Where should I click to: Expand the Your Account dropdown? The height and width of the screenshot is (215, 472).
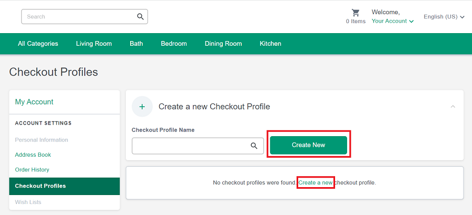point(392,21)
